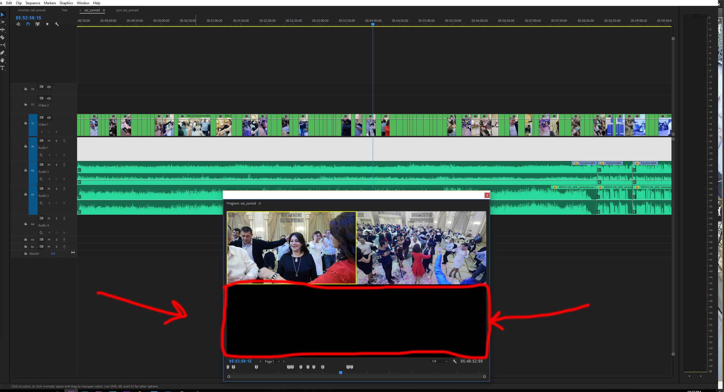Open Timeline Display Settings wrench
724x392 pixels.
pos(57,24)
